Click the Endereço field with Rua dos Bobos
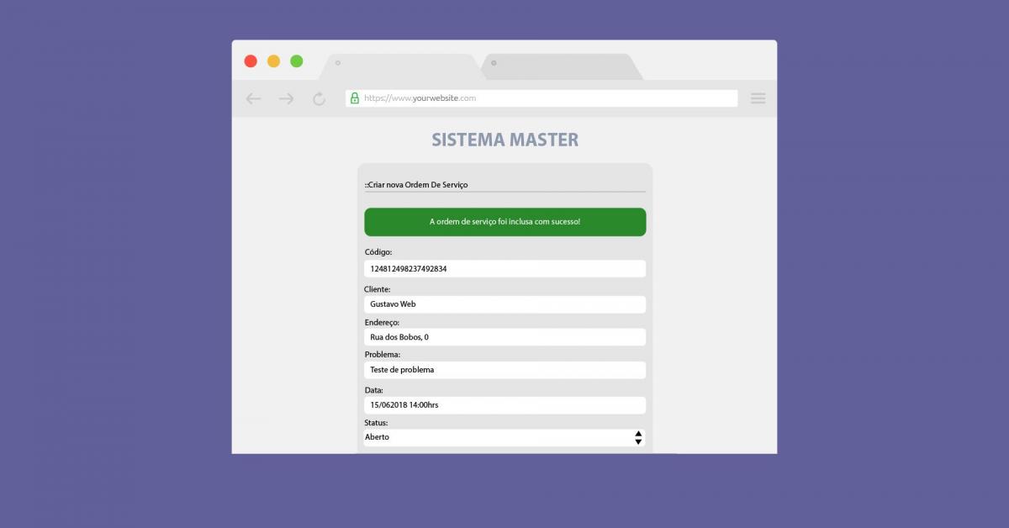Image resolution: width=1009 pixels, height=528 pixels. point(504,337)
